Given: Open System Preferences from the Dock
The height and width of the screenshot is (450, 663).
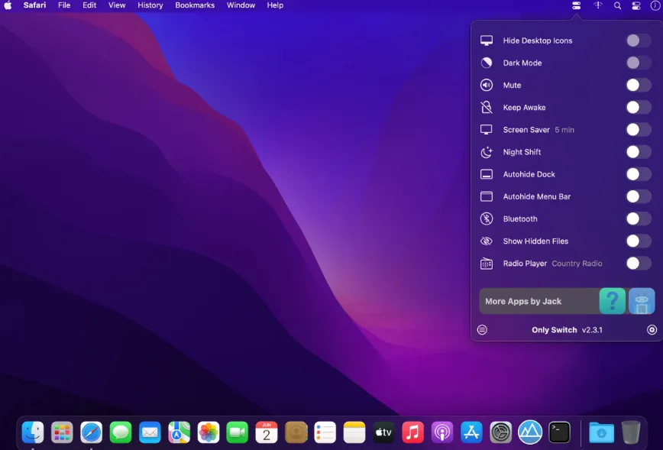Looking at the screenshot, I should [x=500, y=432].
